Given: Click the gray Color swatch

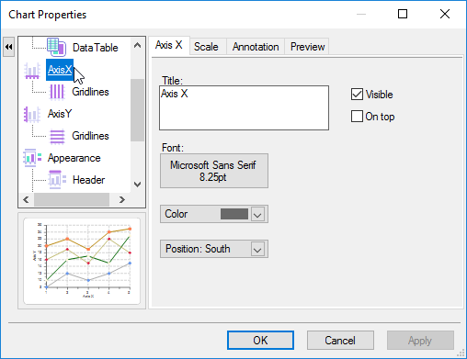Looking at the screenshot, I should 234,214.
